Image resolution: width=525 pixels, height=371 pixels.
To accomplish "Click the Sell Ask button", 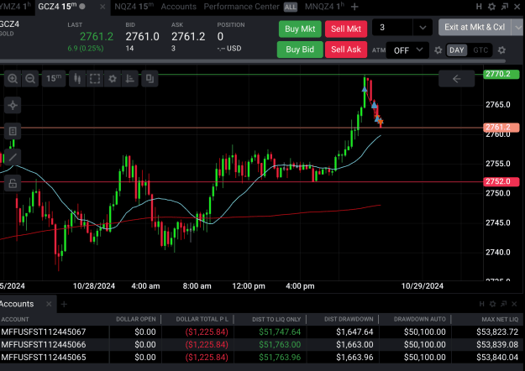I will 346,50.
